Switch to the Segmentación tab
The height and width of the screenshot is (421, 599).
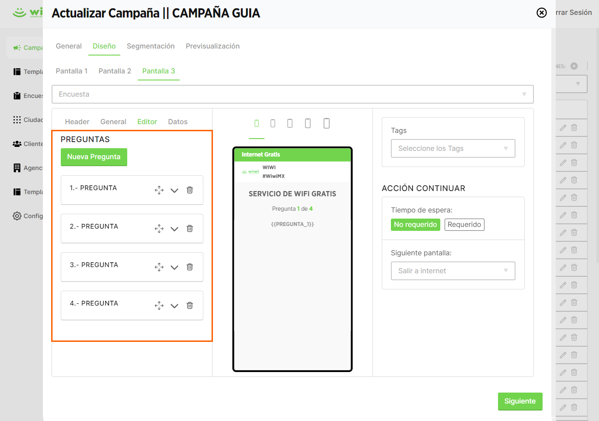click(151, 46)
